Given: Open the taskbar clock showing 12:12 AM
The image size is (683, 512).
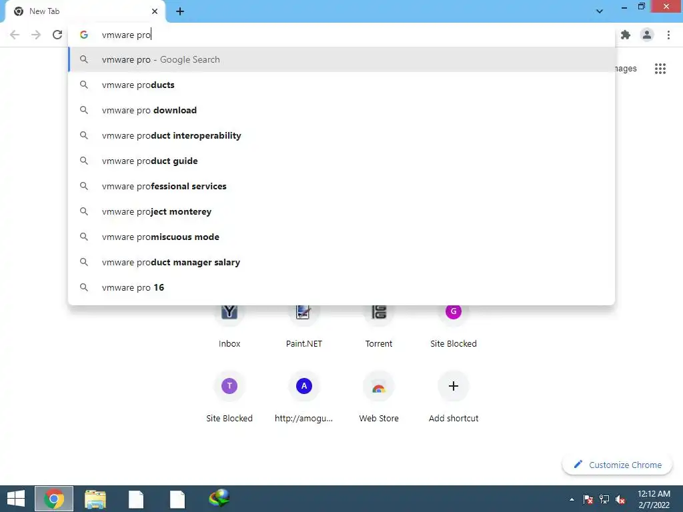Looking at the screenshot, I should tap(654, 499).
